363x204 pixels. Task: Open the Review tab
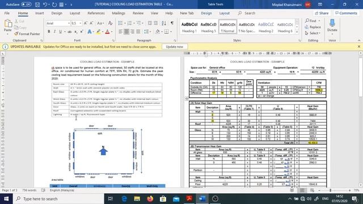pyautogui.click(x=138, y=13)
